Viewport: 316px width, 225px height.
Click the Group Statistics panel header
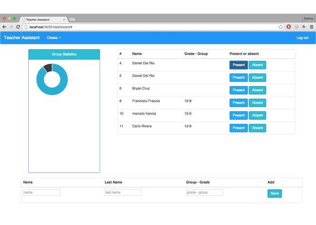click(64, 54)
